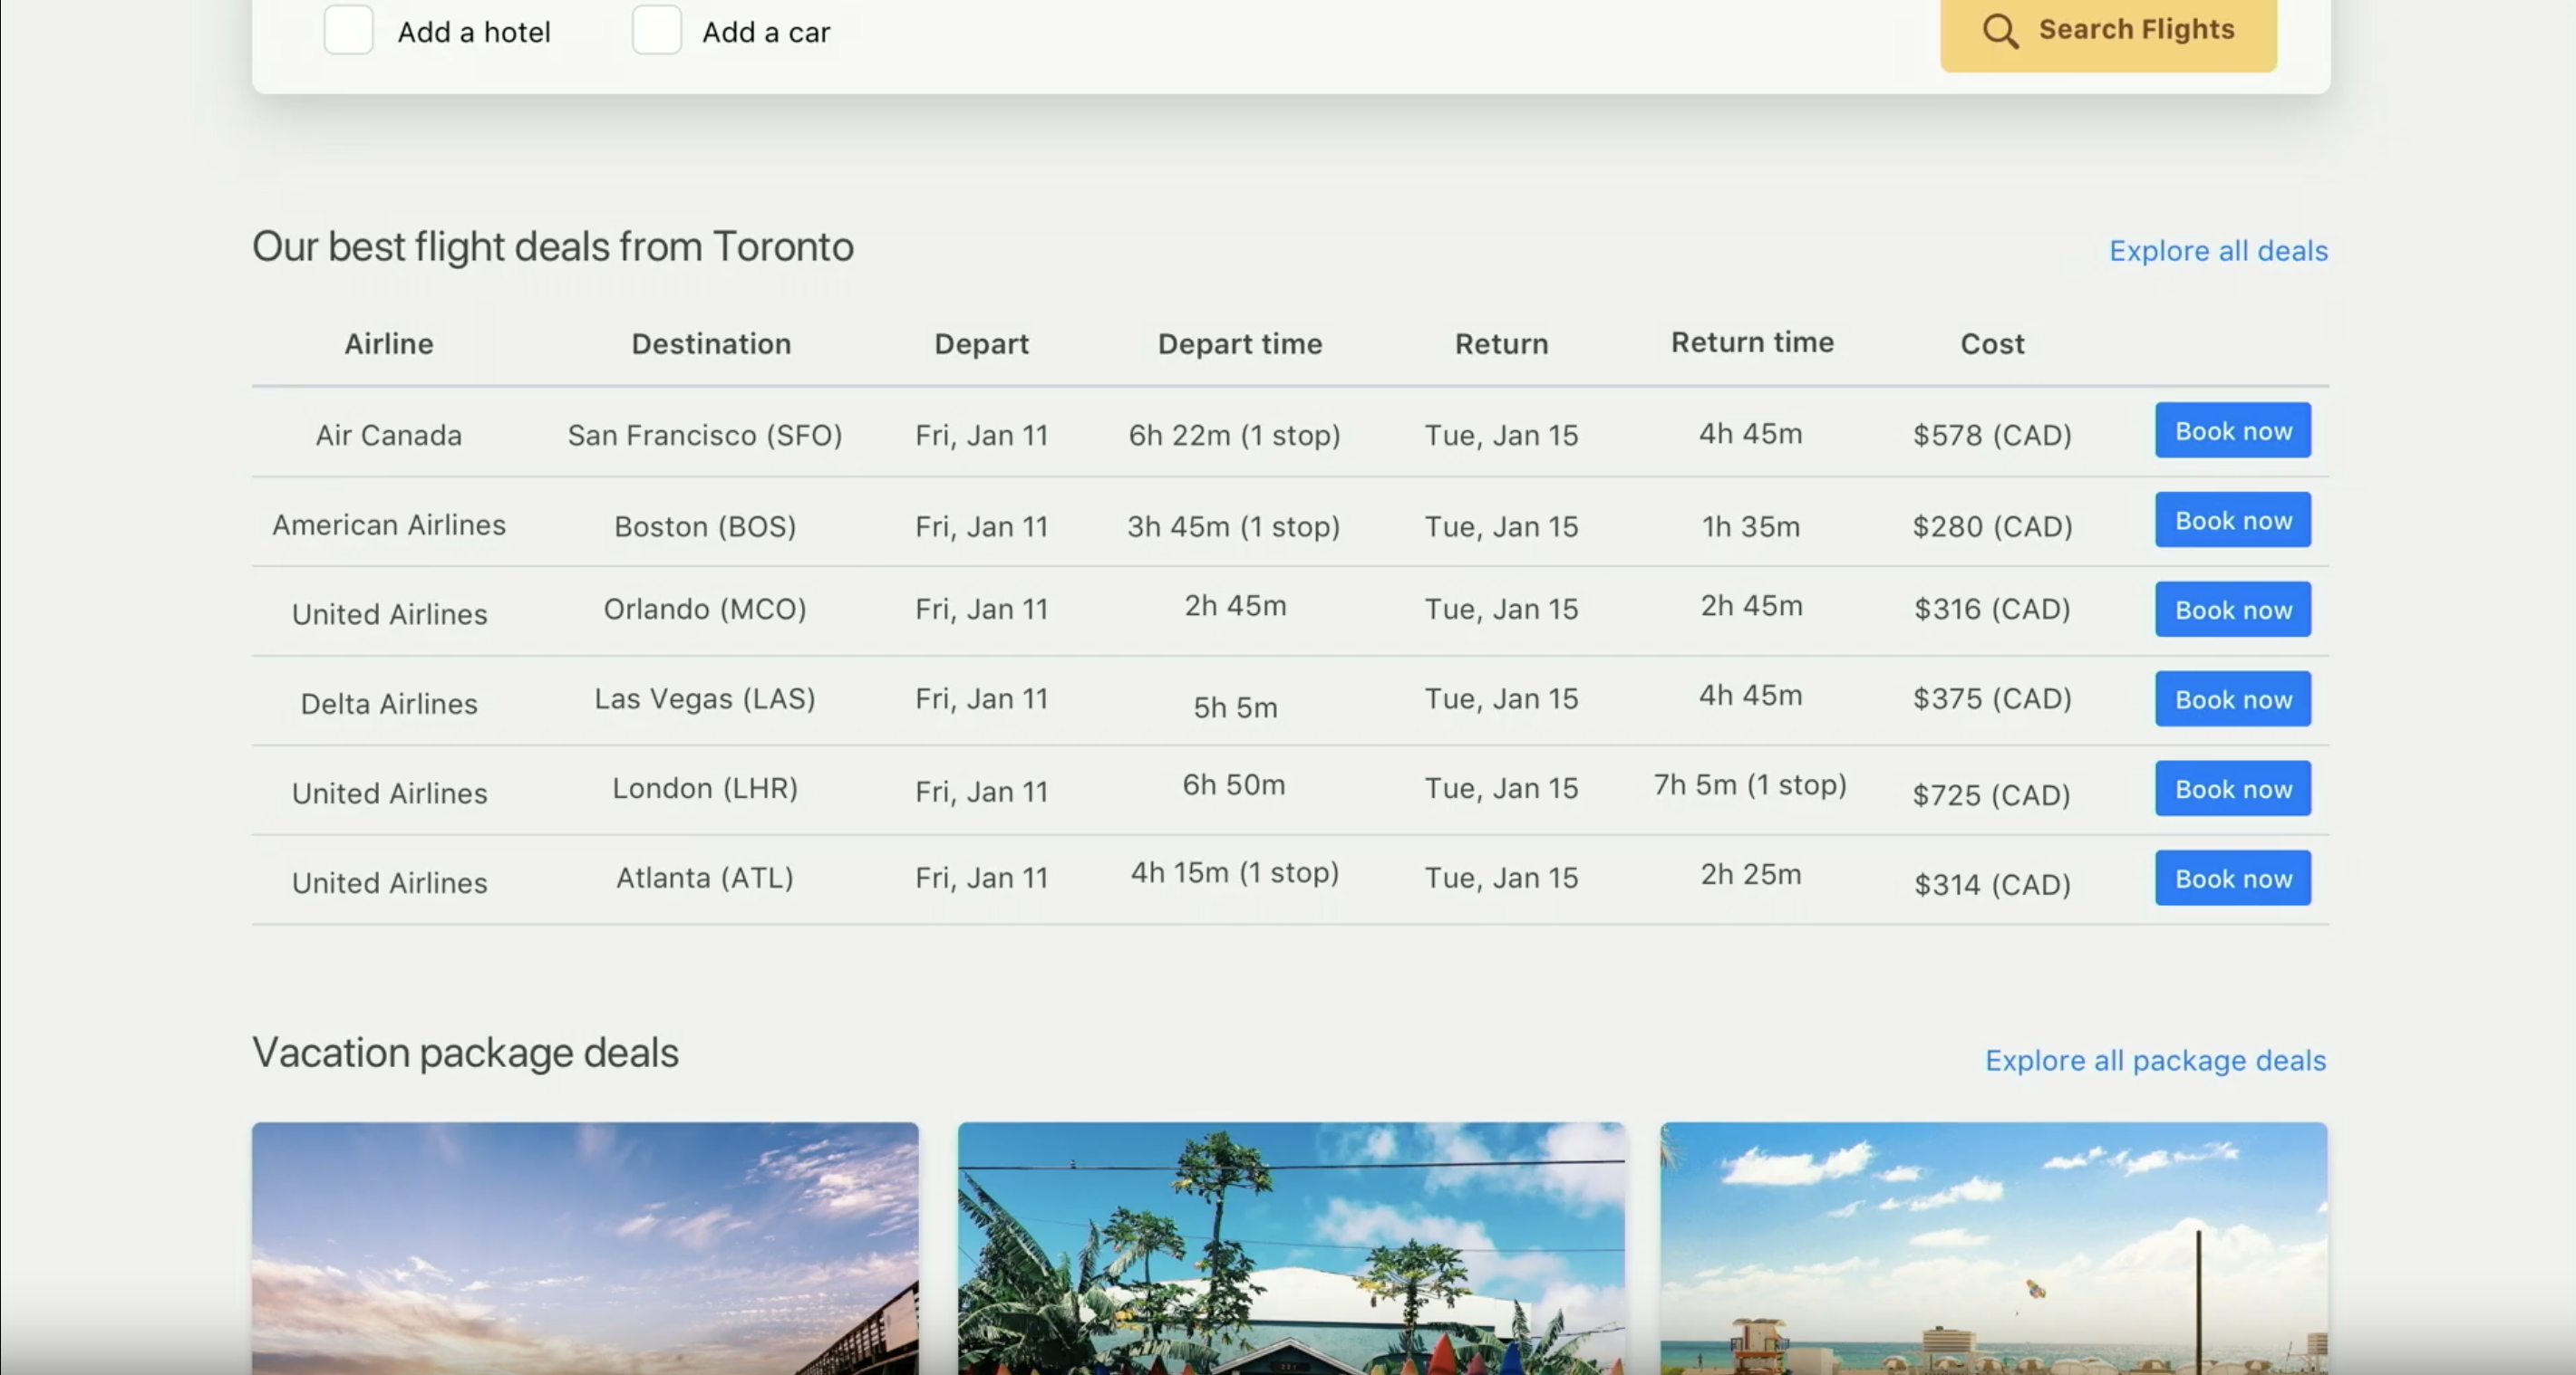Open the sunset pier vacation package image
Viewport: 2576px width, 1375px height.
coord(585,1247)
